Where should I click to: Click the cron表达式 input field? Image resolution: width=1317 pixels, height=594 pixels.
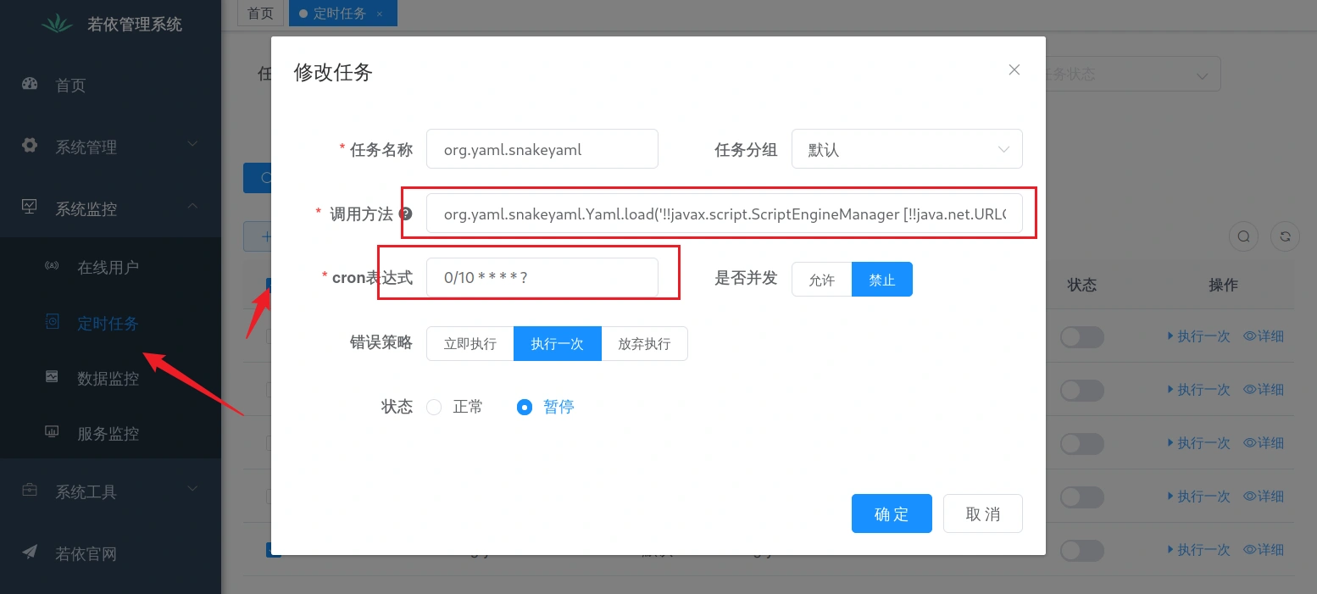click(x=542, y=278)
